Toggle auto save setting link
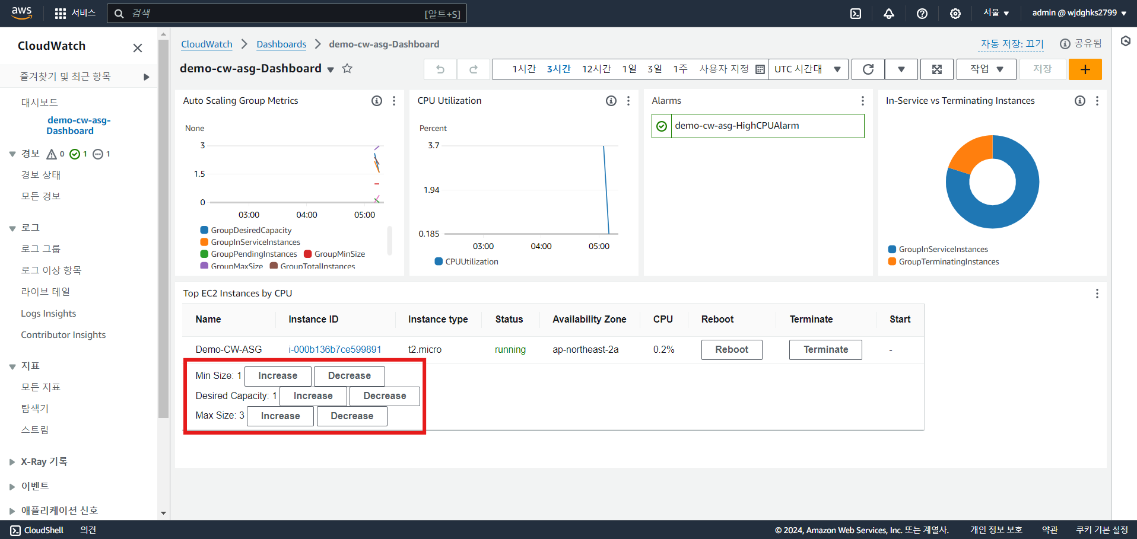Image resolution: width=1137 pixels, height=539 pixels. (1012, 44)
